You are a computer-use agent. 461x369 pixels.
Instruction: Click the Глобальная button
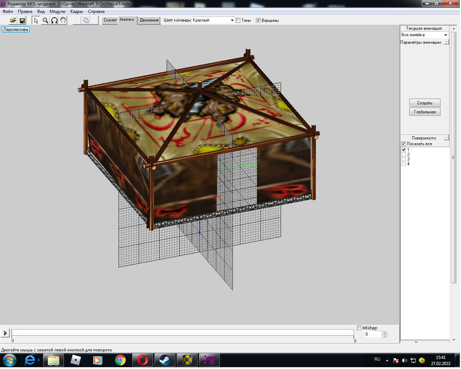click(x=424, y=112)
